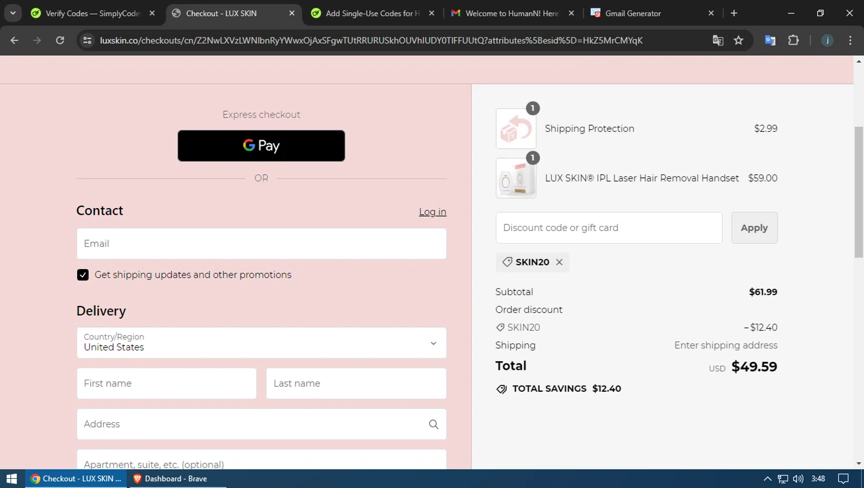Click the taskbar clock 3:48

(x=818, y=479)
